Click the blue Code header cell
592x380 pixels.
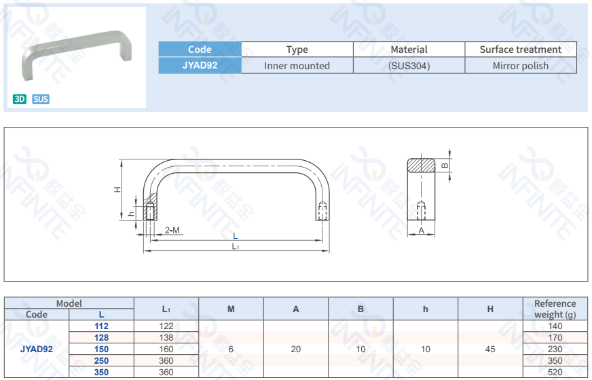200,50
